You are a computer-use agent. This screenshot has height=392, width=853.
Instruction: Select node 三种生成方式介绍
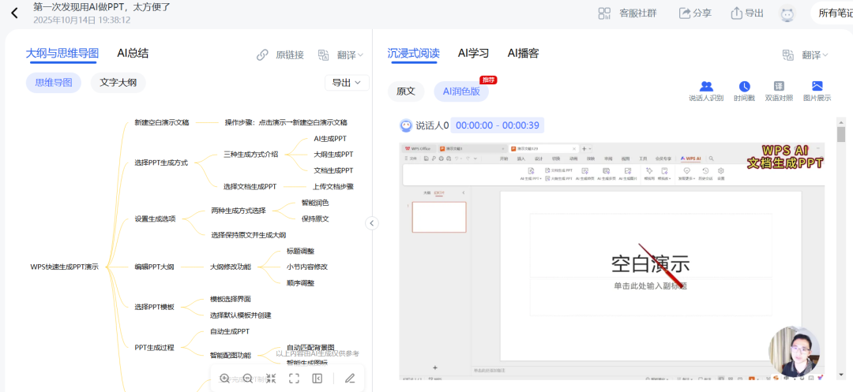tap(251, 154)
